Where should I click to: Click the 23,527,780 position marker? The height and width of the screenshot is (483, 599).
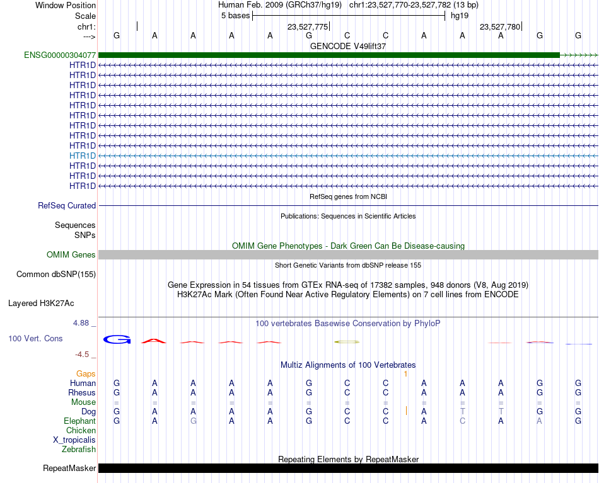[500, 26]
